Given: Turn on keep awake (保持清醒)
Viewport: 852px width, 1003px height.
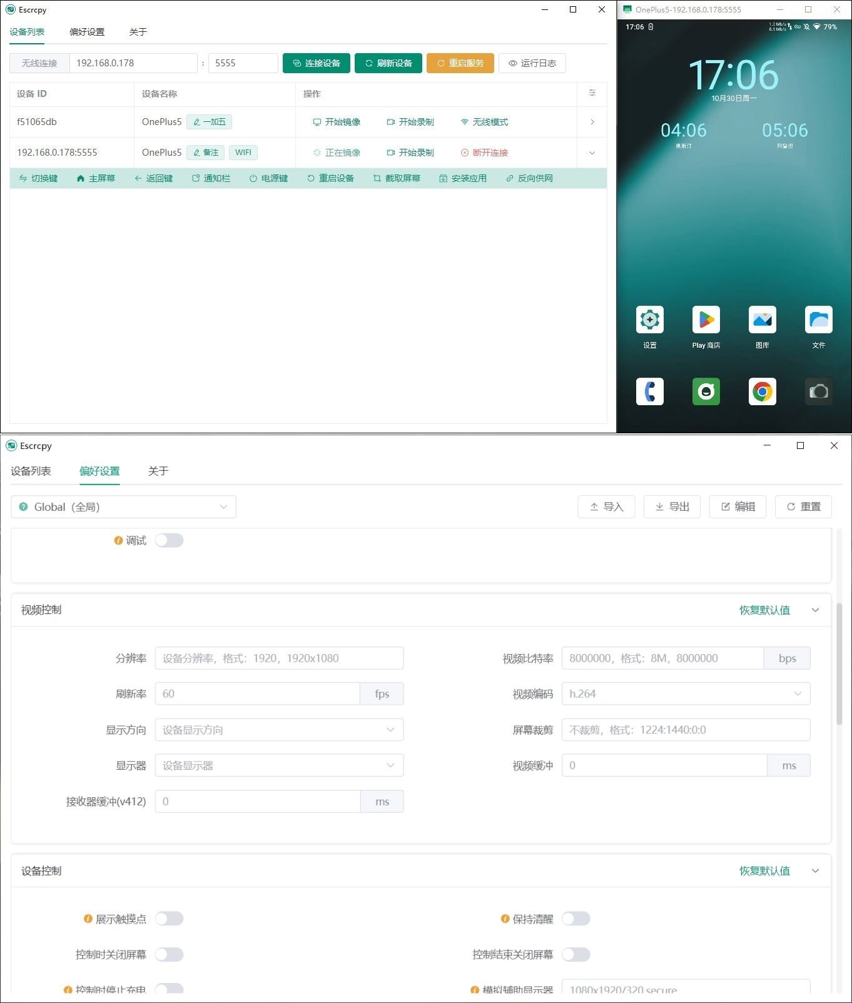Looking at the screenshot, I should pyautogui.click(x=576, y=919).
